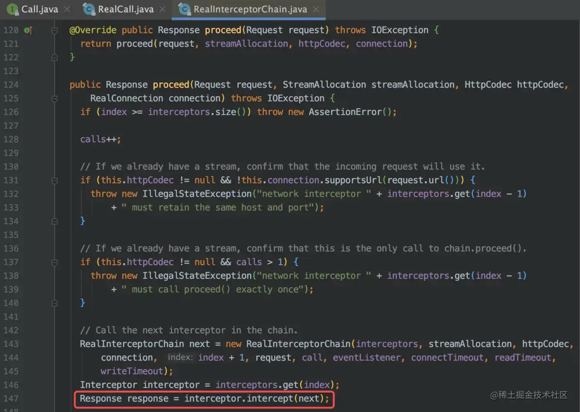Click 'interceptors.get(index)' on line 146

(275, 385)
